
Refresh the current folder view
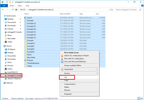(x=112, y=10)
